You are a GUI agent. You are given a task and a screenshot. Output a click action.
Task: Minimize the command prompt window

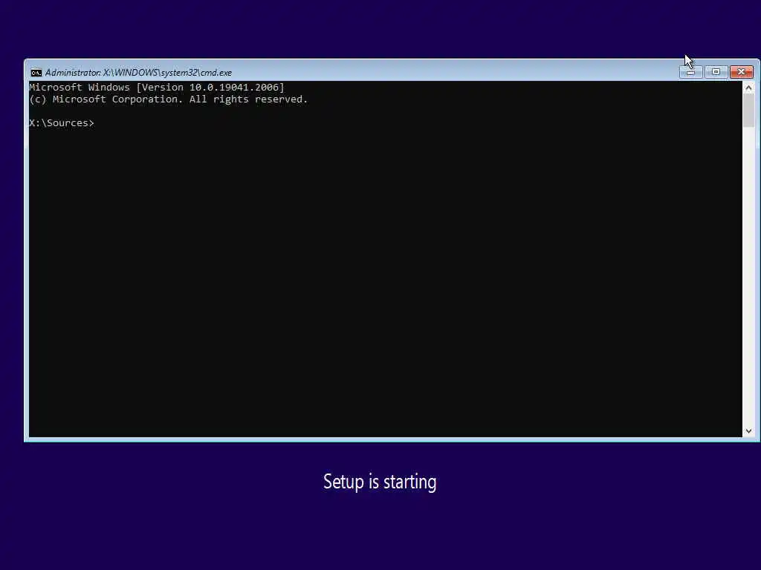[690, 72]
